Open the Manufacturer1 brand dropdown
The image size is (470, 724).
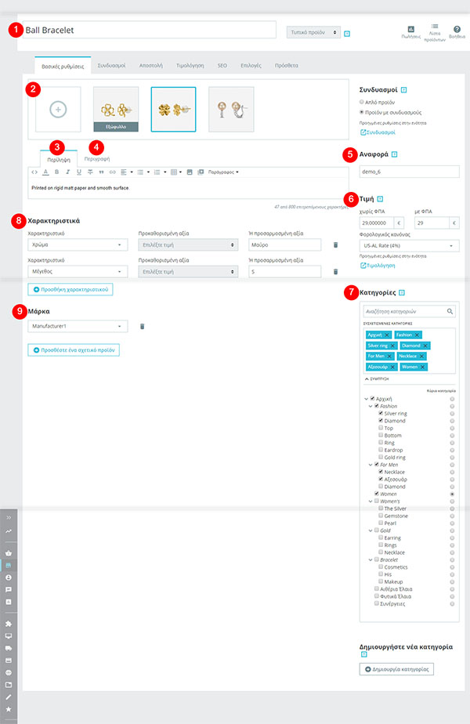(78, 327)
